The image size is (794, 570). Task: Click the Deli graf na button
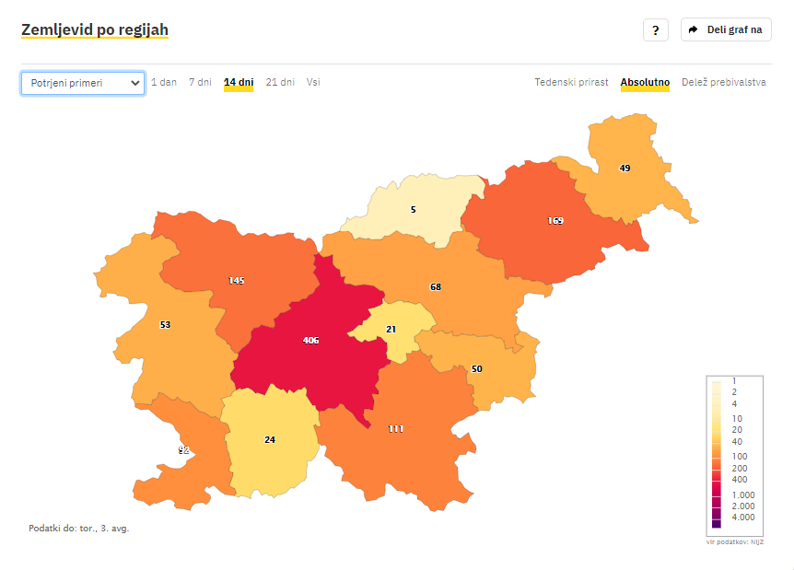coord(726,29)
